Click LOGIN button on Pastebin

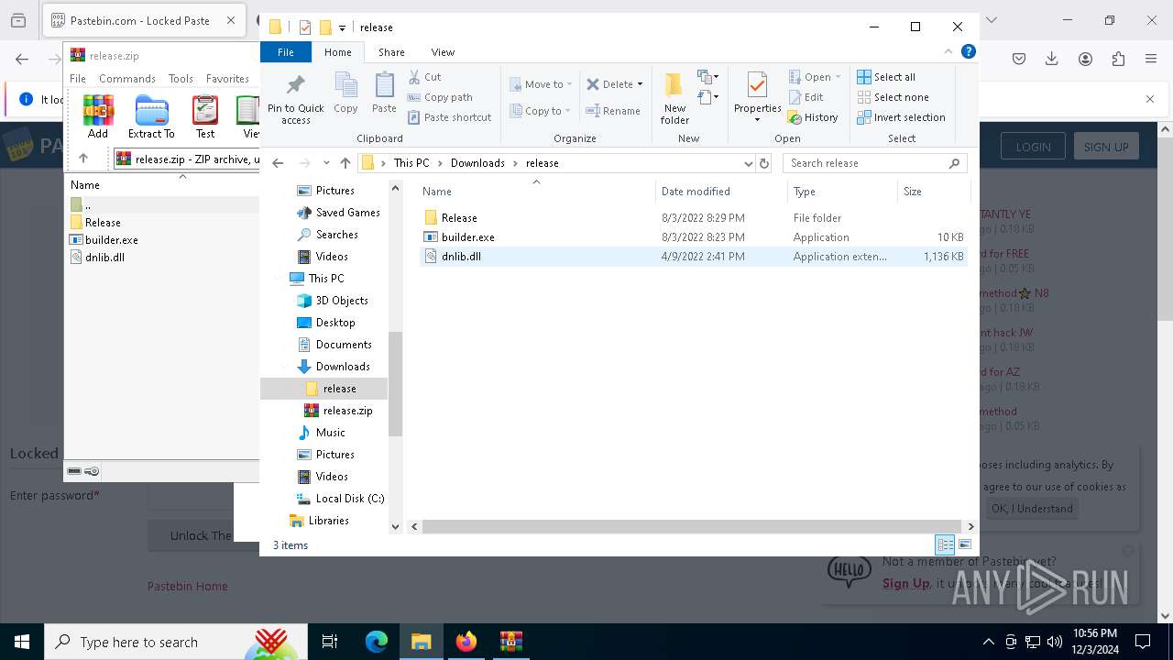[1033, 147]
